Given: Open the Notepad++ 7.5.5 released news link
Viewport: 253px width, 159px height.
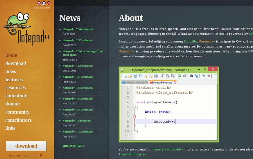Looking at the screenshot, I should pyautogui.click(x=78, y=66).
